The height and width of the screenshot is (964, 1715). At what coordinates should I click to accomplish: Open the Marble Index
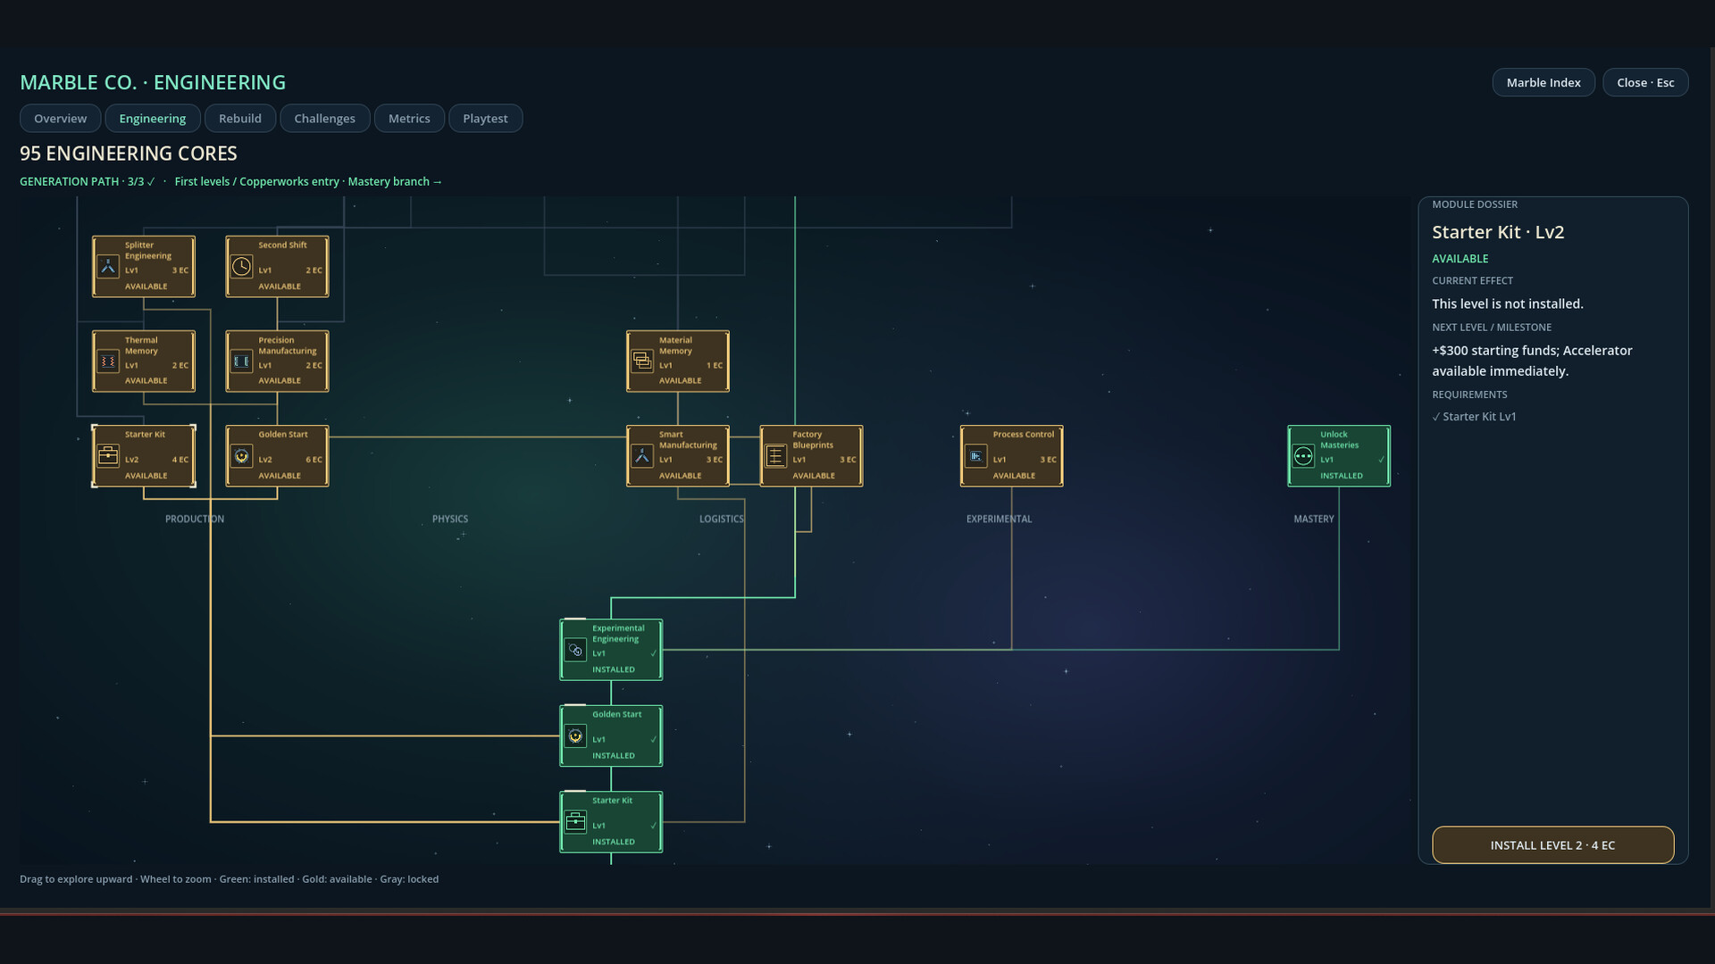(x=1543, y=82)
